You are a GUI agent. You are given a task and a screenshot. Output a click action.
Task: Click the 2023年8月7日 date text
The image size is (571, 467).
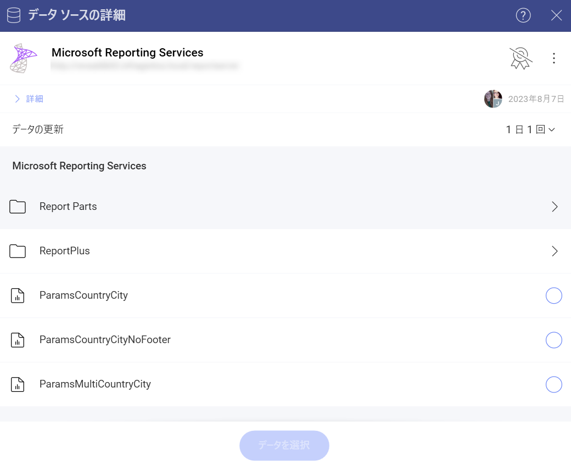536,99
